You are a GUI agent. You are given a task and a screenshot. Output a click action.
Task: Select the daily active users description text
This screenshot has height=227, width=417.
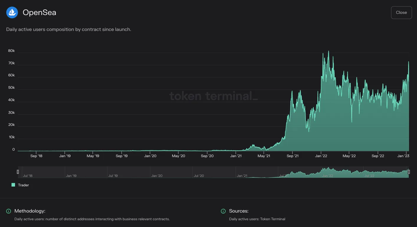[x=69, y=29]
